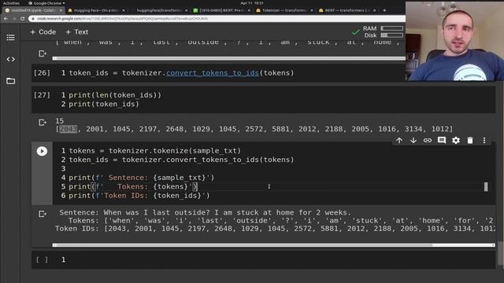Click the convert_tokens_to_ids link in cell 26
Viewport: 504px width, 283px height.
pyautogui.click(x=212, y=73)
